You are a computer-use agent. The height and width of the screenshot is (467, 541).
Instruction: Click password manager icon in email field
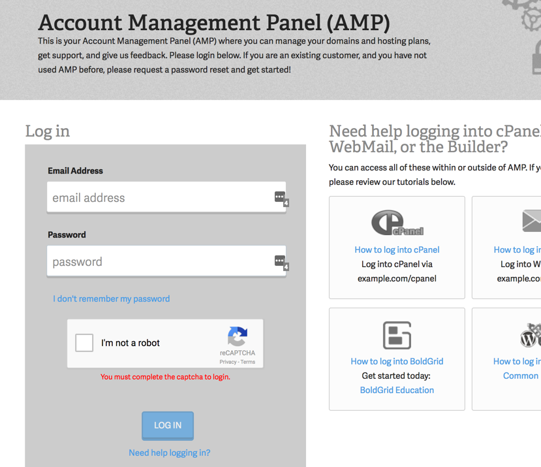281,199
